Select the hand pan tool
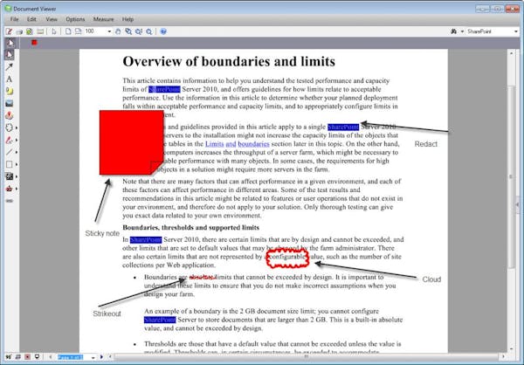This screenshot has height=365, width=524. [118, 31]
